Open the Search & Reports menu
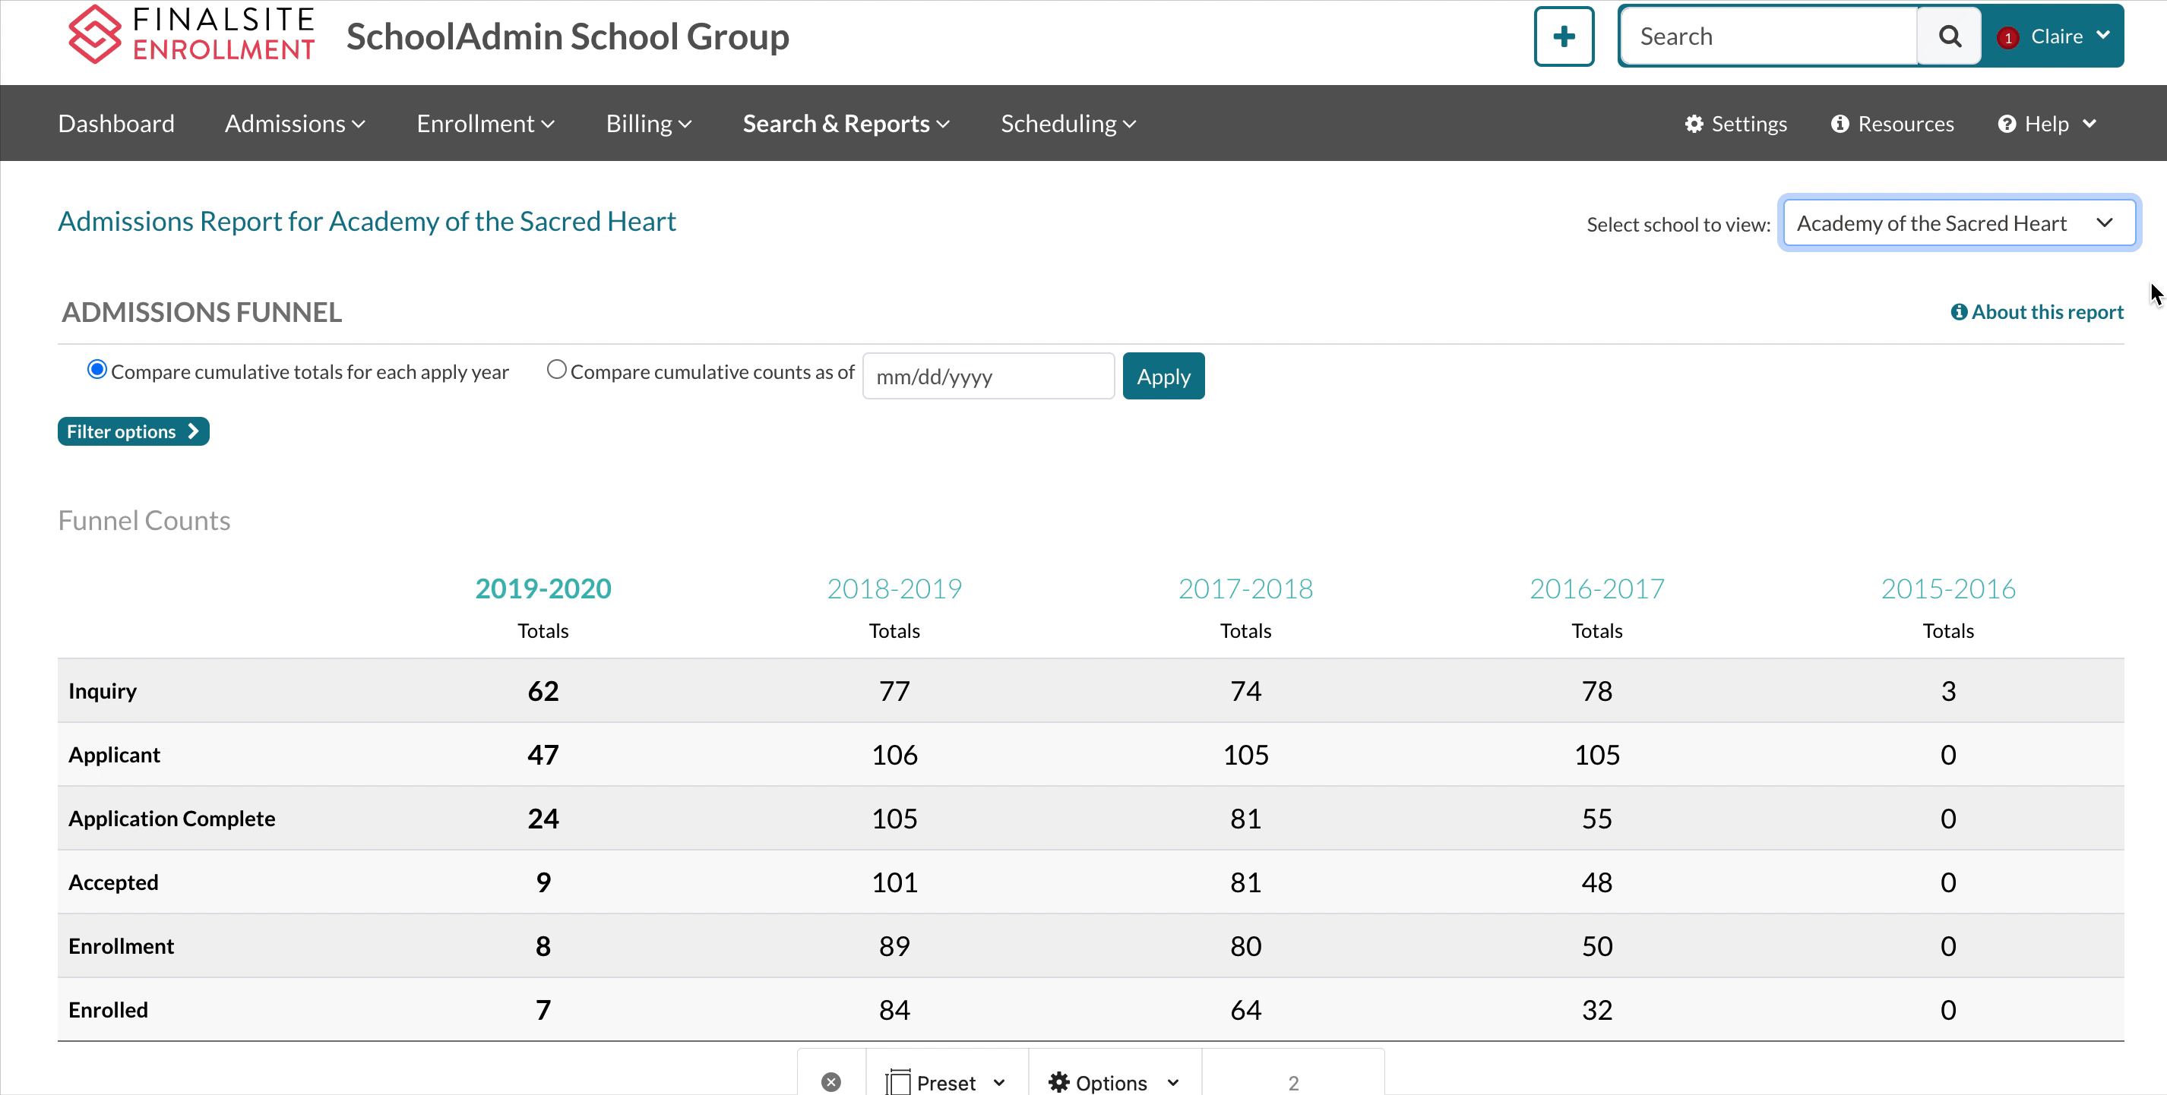Viewport: 2167px width, 1095px height. (x=846, y=124)
